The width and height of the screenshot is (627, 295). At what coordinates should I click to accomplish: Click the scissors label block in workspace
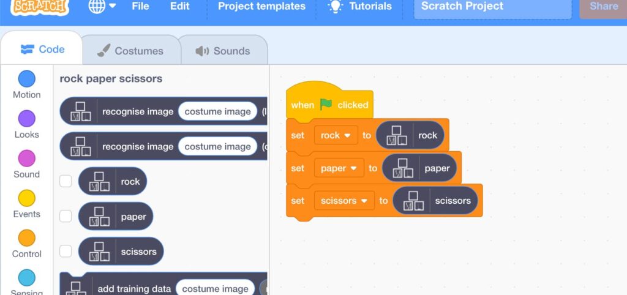[x=435, y=201]
